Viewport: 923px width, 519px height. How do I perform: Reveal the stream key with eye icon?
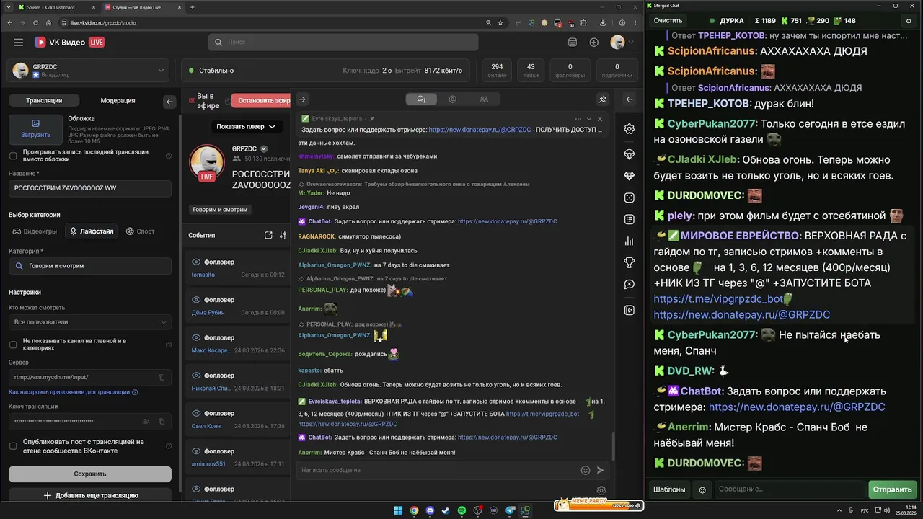pyautogui.click(x=146, y=421)
